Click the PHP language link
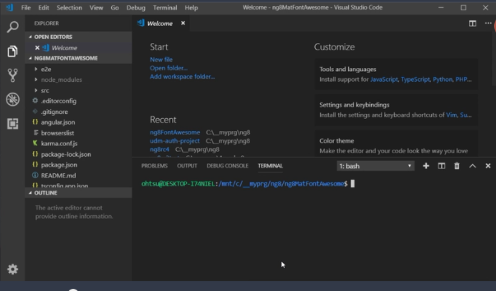 pos(461,79)
